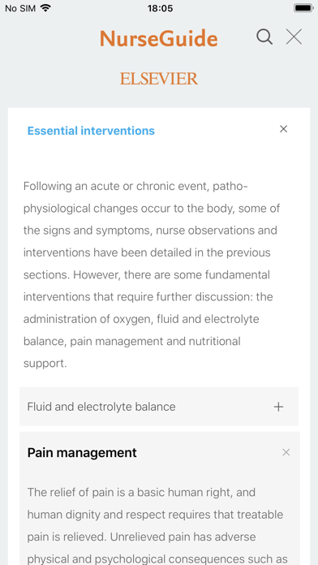Open the Fluid and electrolyte balance row
The width and height of the screenshot is (318, 565).
click(x=159, y=407)
